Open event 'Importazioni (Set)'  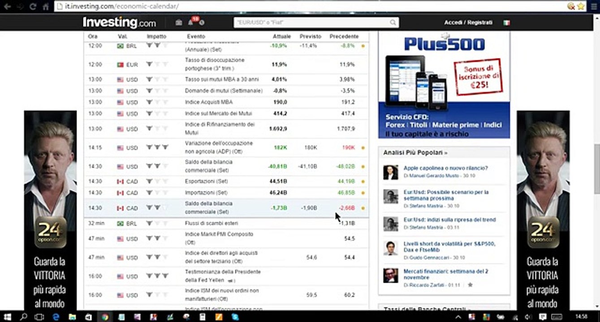pos(206,193)
